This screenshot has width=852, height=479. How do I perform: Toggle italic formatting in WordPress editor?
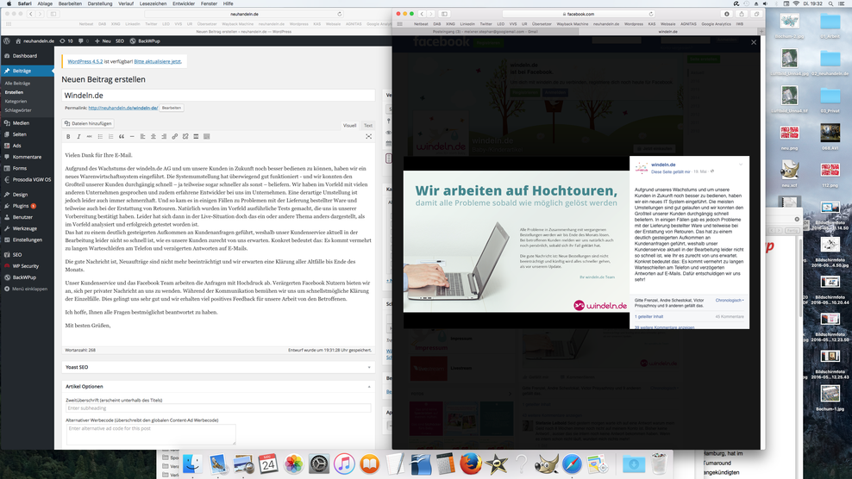[78, 137]
